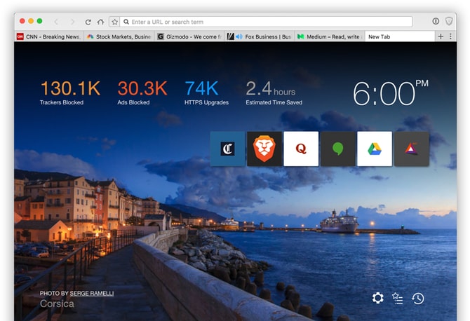This screenshot has width=470, height=321.
Task: Open the browsing history clock icon
Action: [418, 299]
